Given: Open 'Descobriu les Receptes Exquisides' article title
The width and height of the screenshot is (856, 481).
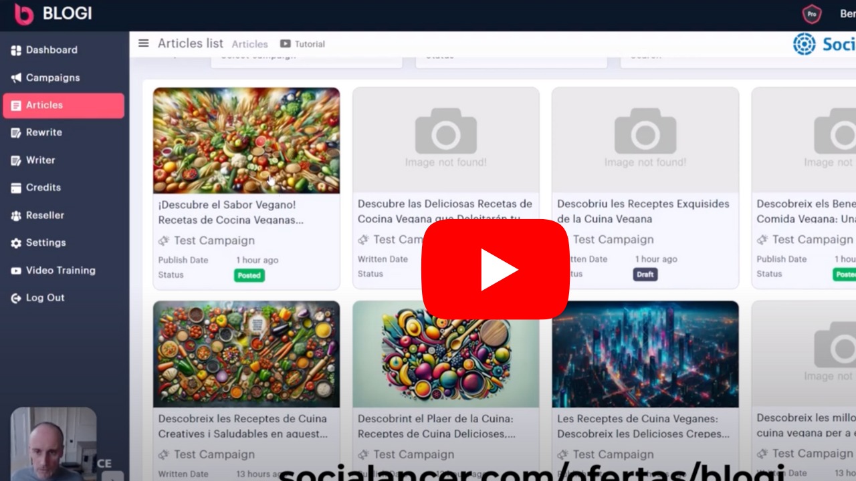Looking at the screenshot, I should [x=643, y=211].
